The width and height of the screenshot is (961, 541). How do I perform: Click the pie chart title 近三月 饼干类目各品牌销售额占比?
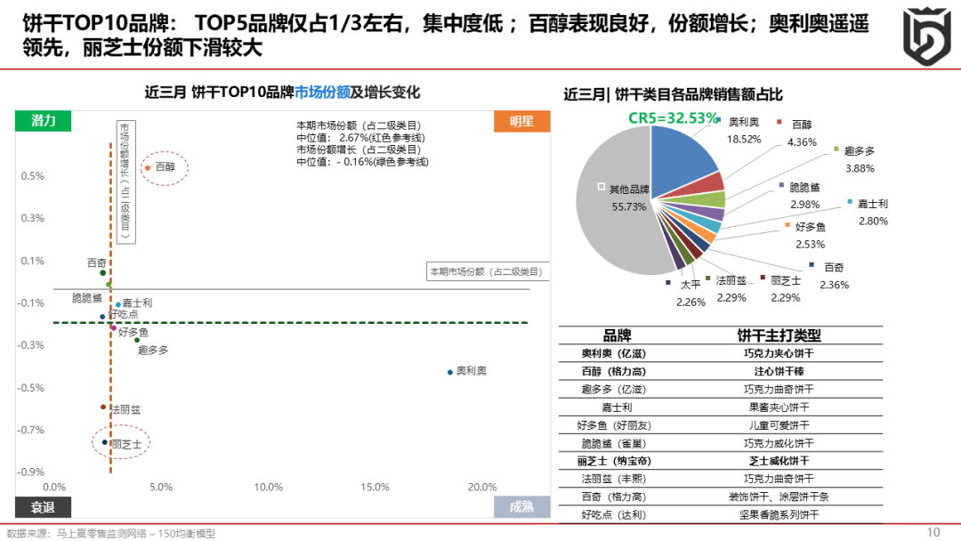pyautogui.click(x=673, y=94)
